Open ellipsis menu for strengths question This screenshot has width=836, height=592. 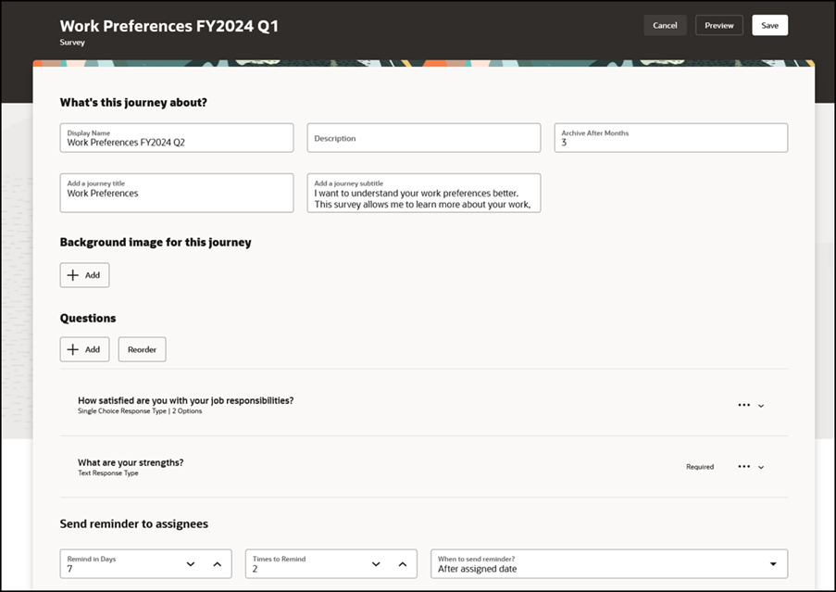[743, 467]
